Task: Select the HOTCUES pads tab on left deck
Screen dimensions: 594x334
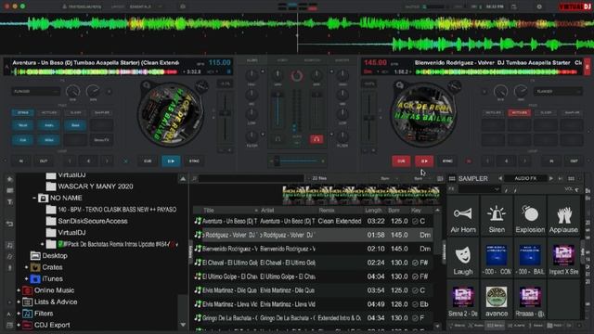Action: click(49, 112)
